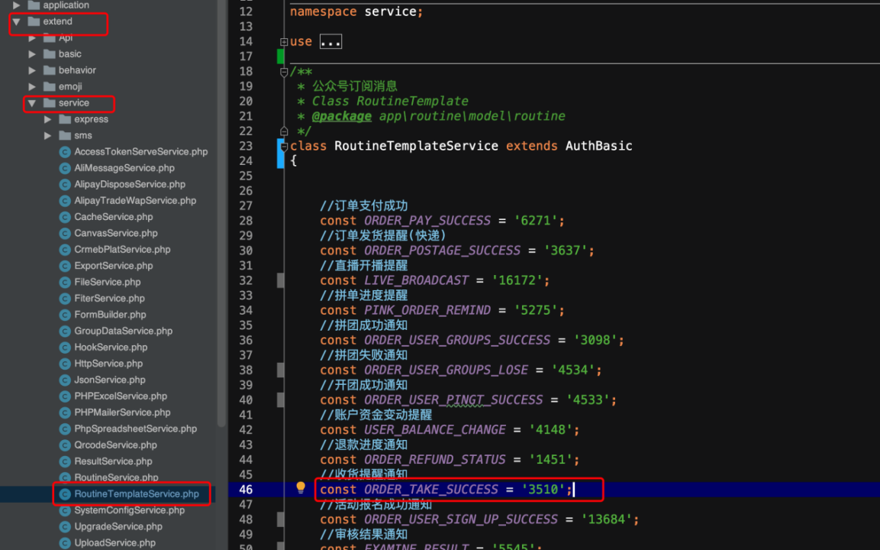Select the express folder icon
The width and height of the screenshot is (880, 550).
tap(65, 119)
